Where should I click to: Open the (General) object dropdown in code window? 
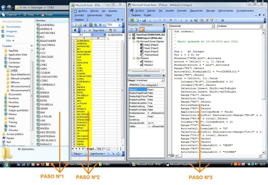[x=213, y=26]
